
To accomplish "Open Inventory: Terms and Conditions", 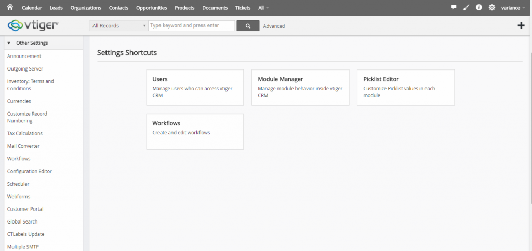I will coord(31,85).
